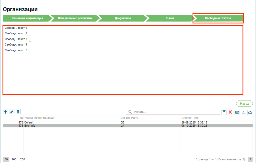The image size is (256, 163).
Task: Click into the Искать search field
Action: [175, 112]
